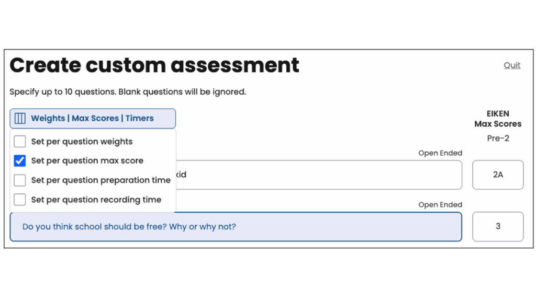Screen dimensions: 536x301
Task: Edit the max score box showing 2A
Action: click(498, 175)
